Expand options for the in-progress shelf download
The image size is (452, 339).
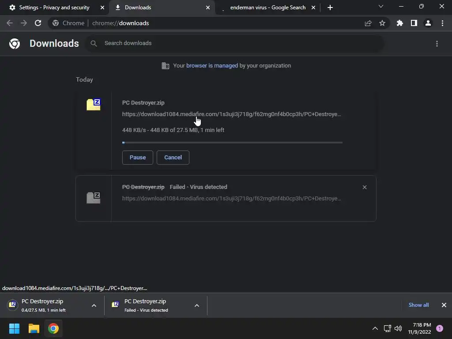pyautogui.click(x=94, y=305)
